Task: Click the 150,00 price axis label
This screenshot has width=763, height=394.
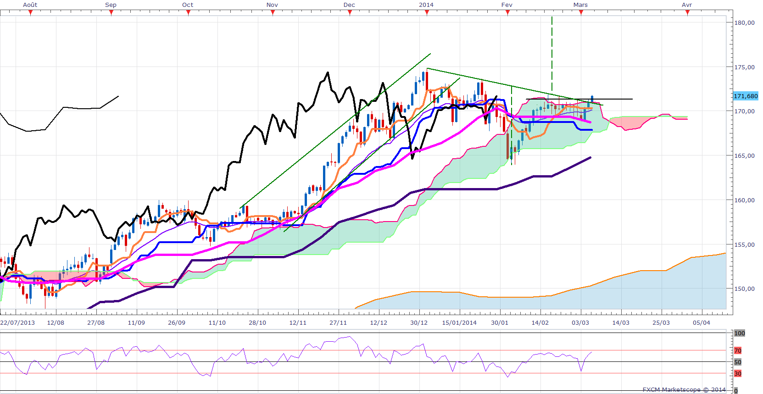Action: click(x=744, y=289)
